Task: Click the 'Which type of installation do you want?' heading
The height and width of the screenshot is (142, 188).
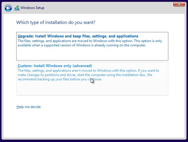Action: coord(56,22)
